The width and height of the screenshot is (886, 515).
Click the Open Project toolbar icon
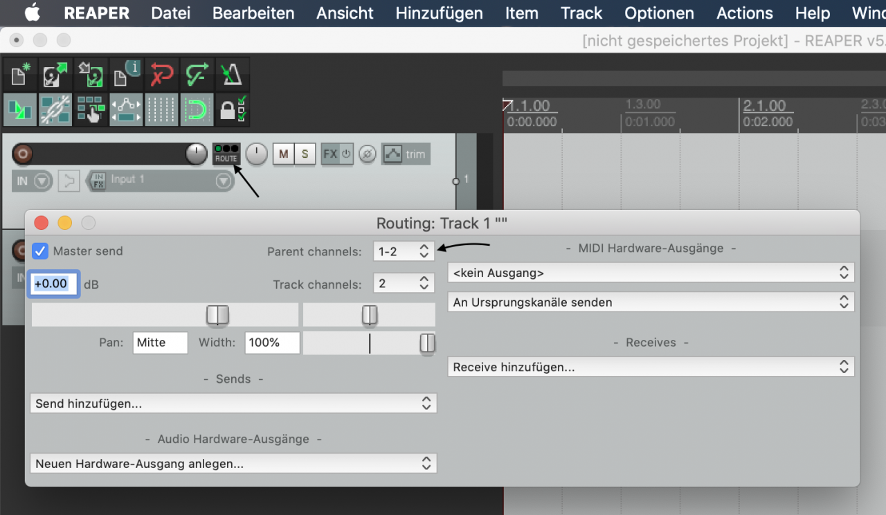click(x=55, y=75)
